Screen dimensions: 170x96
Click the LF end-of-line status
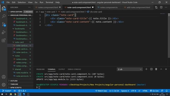coord(139,91)
